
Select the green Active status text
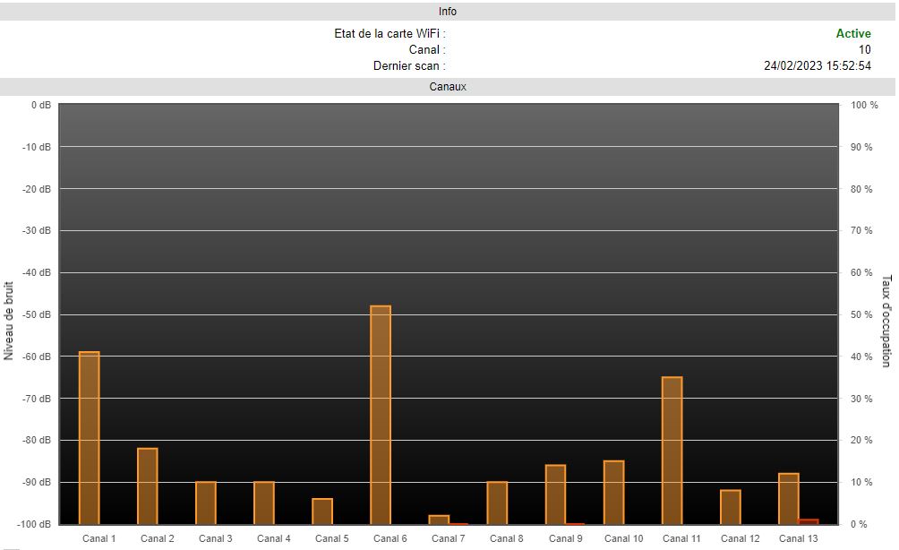click(852, 34)
